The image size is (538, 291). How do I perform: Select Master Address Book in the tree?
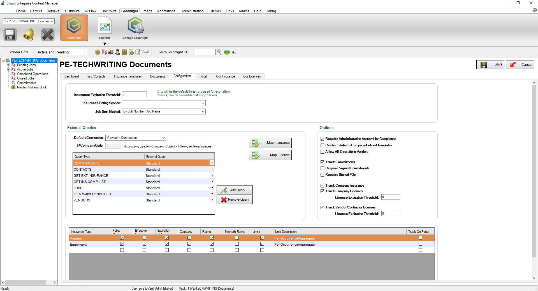(32, 87)
